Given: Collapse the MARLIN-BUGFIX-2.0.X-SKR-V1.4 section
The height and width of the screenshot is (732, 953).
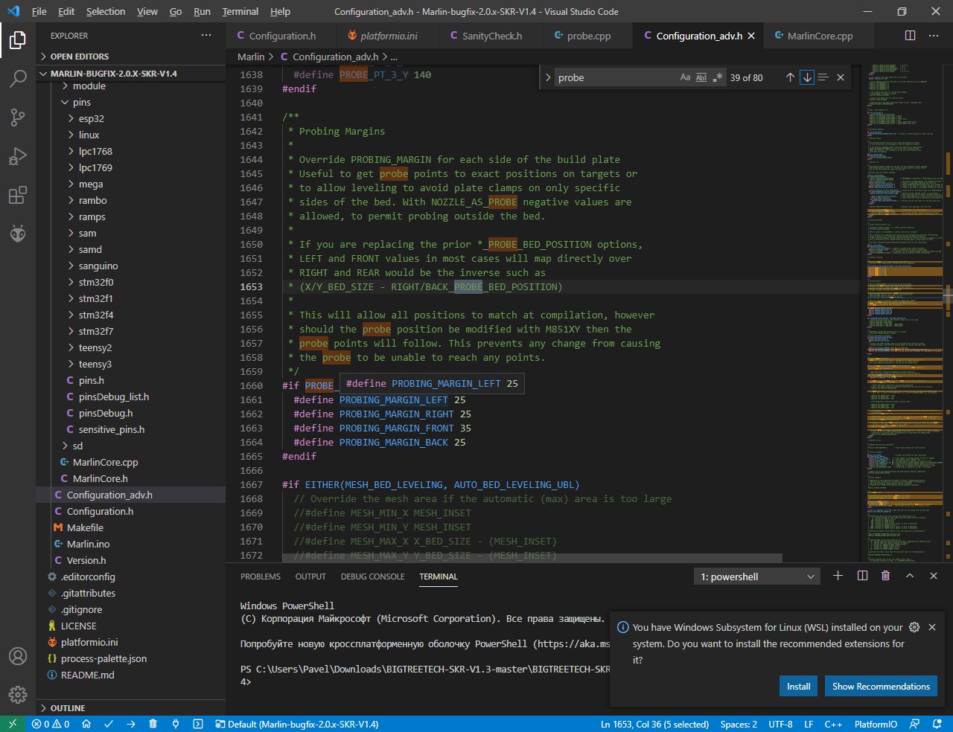Looking at the screenshot, I should pyautogui.click(x=130, y=74).
